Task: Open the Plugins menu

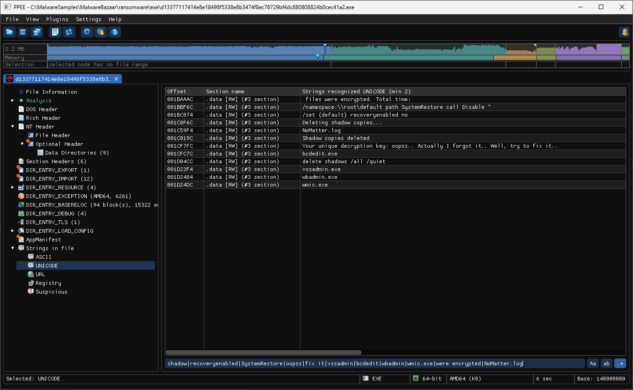Action: click(x=57, y=19)
